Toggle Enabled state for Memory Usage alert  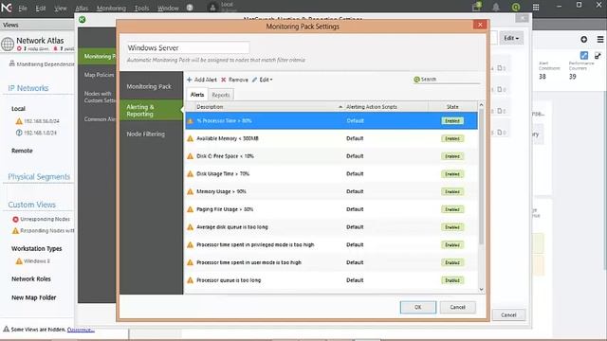point(452,191)
